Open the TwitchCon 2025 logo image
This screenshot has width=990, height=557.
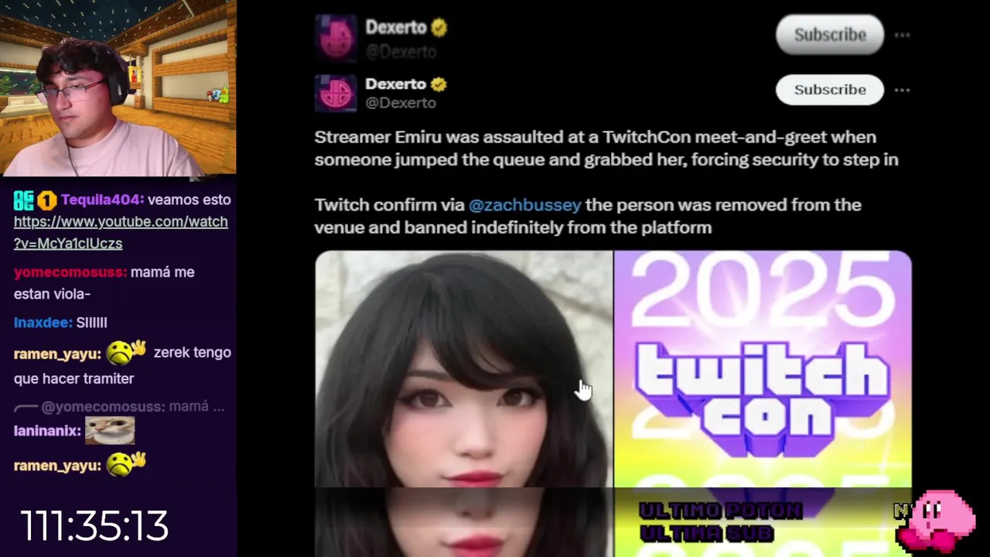tap(763, 368)
